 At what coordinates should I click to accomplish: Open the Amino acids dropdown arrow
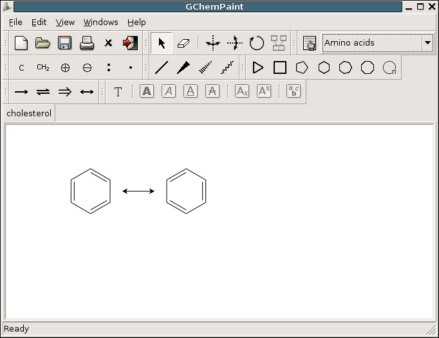pos(427,43)
